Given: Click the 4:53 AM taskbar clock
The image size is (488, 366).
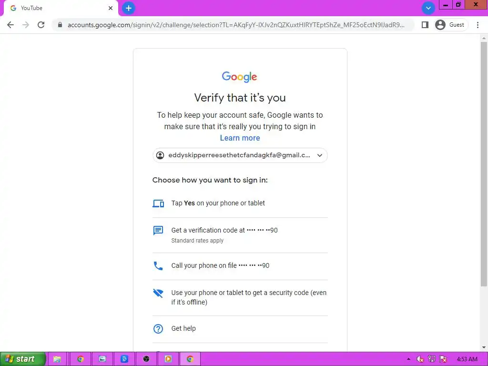Looking at the screenshot, I should (x=467, y=359).
